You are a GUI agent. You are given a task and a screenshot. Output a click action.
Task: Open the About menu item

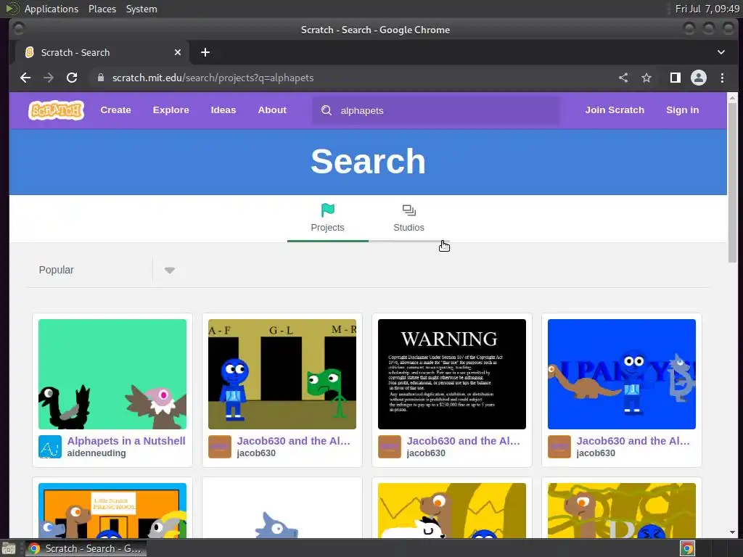click(272, 110)
